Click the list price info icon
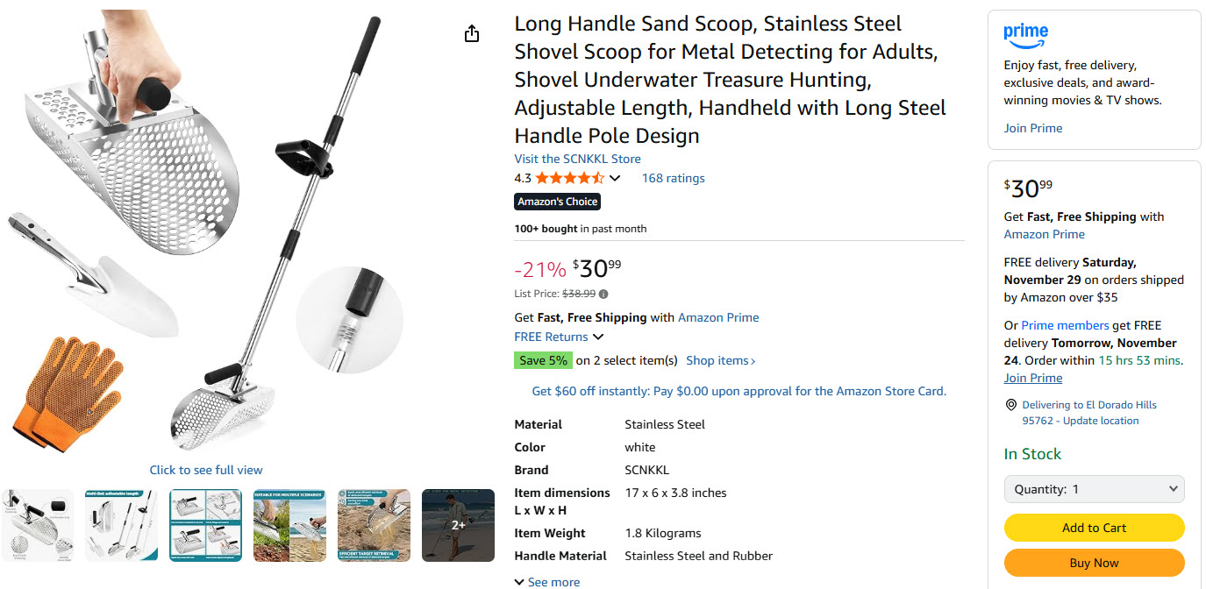The width and height of the screenshot is (1206, 589). (603, 294)
